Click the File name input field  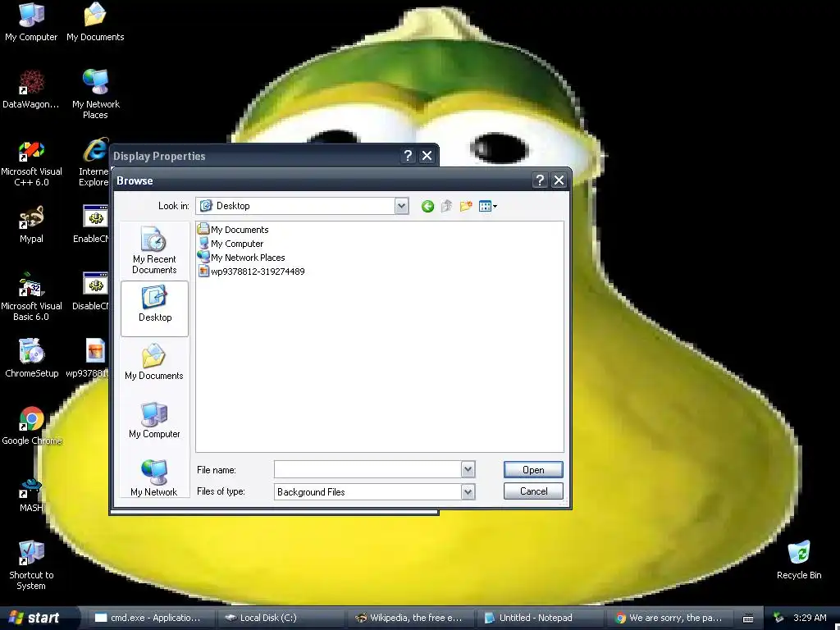click(367, 470)
